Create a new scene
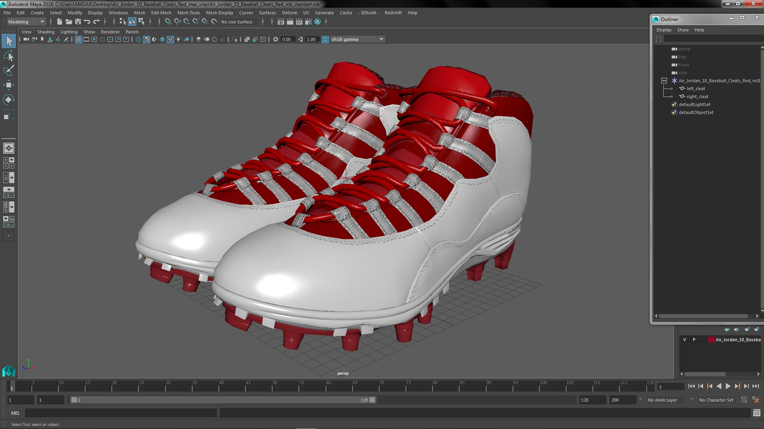764x429 pixels. [60, 22]
